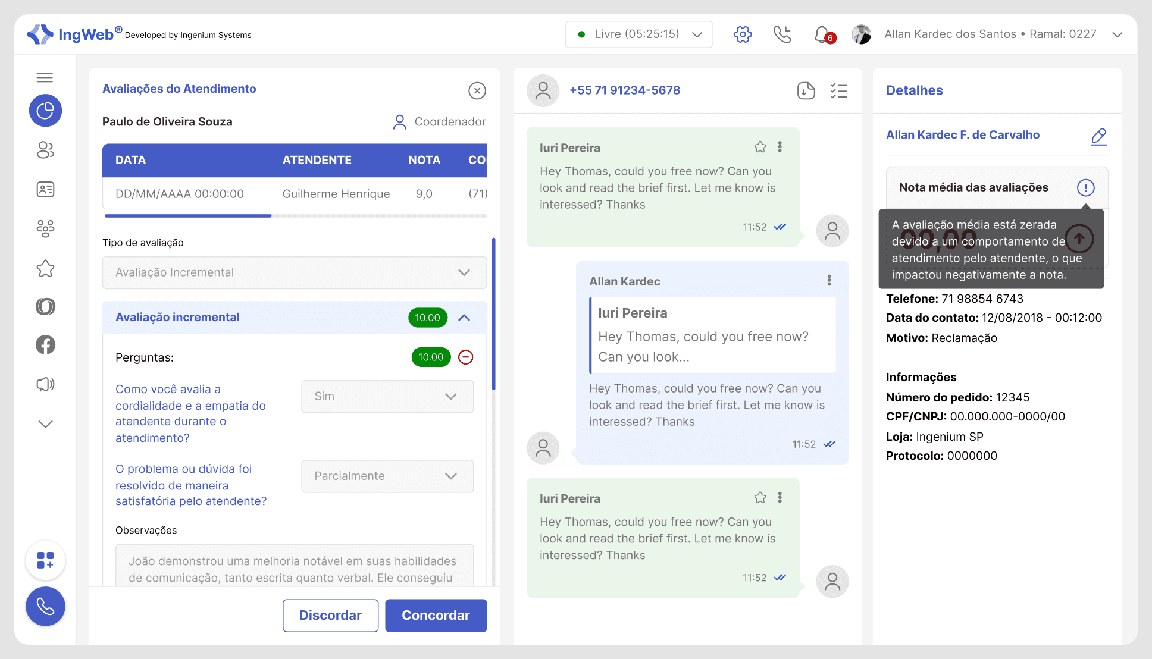Click the DATA column header
Image resolution: width=1152 pixels, height=659 pixels.
[130, 161]
